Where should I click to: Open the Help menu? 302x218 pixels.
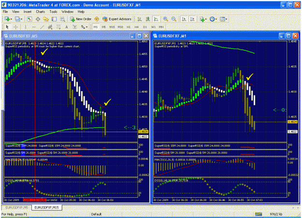81,12
